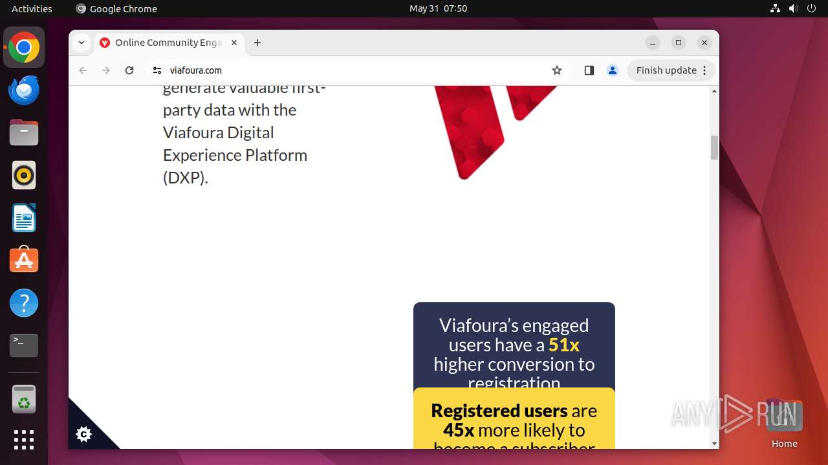Launch LibreOffice Writer from the dock
Screen dimensions: 828x465
pos(24,218)
